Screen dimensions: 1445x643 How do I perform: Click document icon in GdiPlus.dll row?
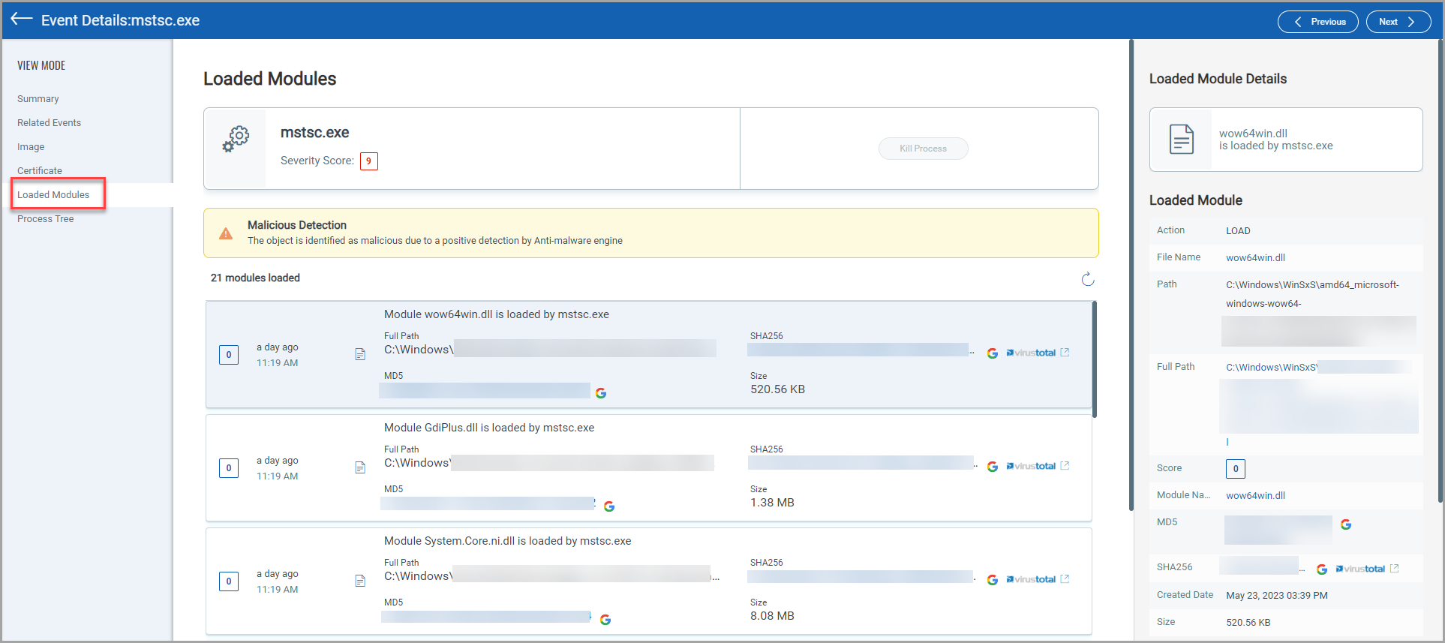360,467
